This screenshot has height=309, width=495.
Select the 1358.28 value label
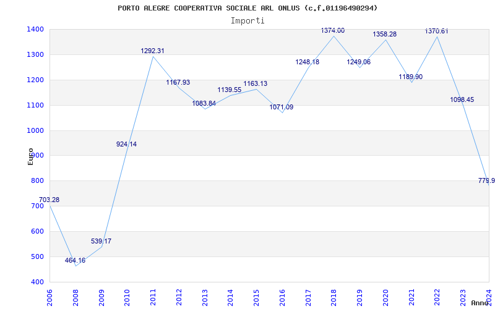pos(384,35)
